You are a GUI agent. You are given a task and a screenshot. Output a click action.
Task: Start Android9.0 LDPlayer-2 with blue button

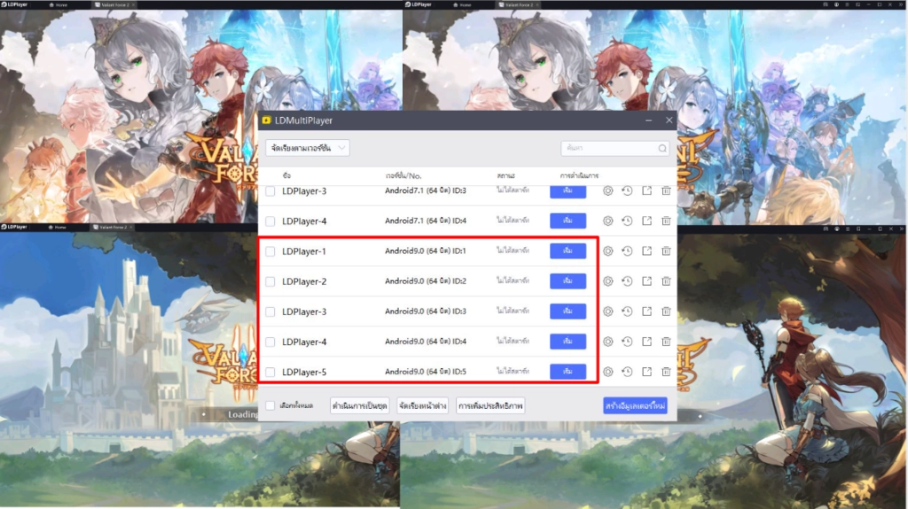[567, 281]
